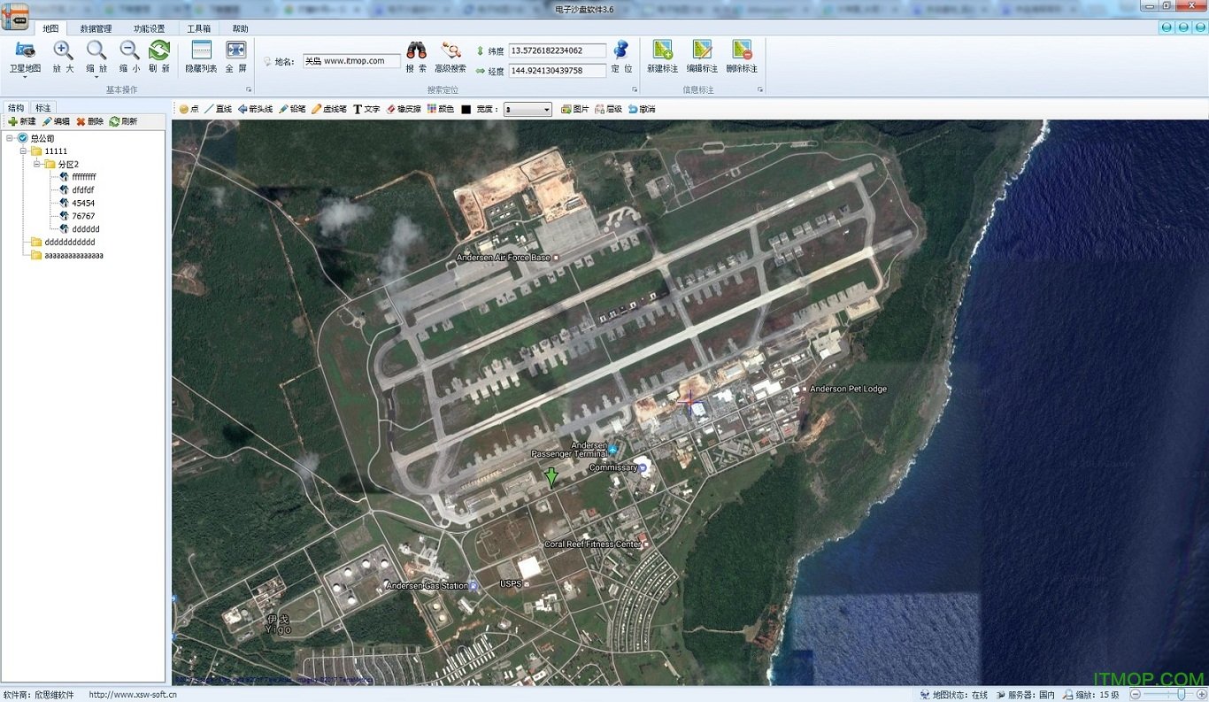Image resolution: width=1209 pixels, height=702 pixels.
Task: Select the 直线 straight line tool
Action: pos(218,109)
